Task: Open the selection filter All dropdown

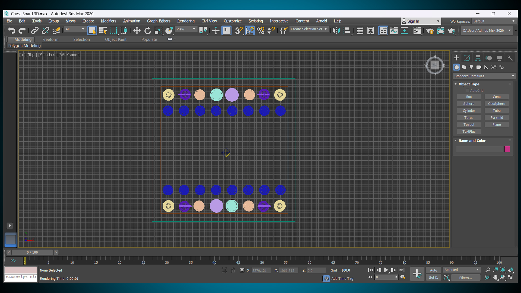Action: 75,29
